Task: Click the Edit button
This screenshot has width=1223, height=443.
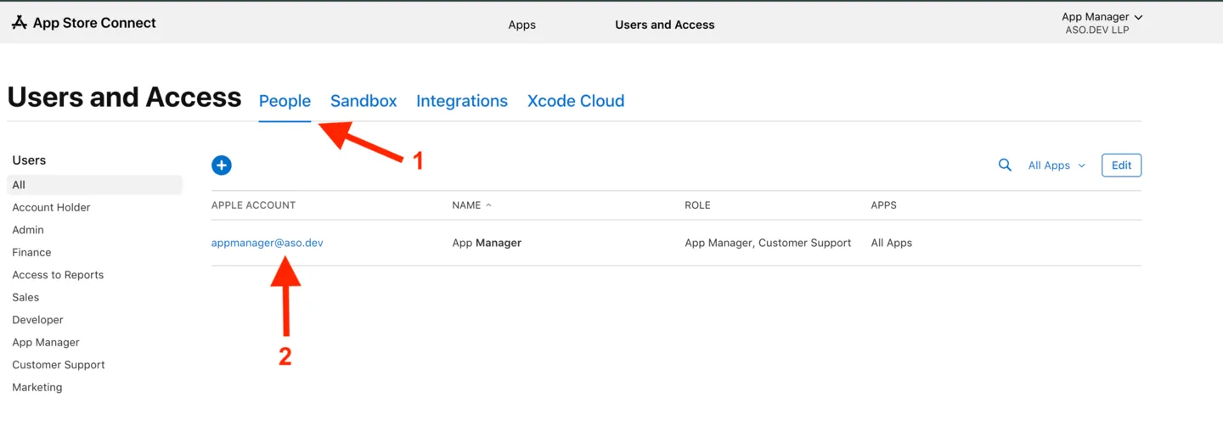Action: [x=1121, y=165]
